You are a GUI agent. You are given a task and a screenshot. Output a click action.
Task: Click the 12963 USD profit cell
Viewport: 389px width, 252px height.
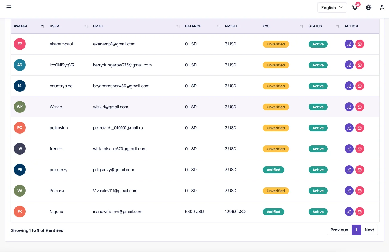(235, 212)
